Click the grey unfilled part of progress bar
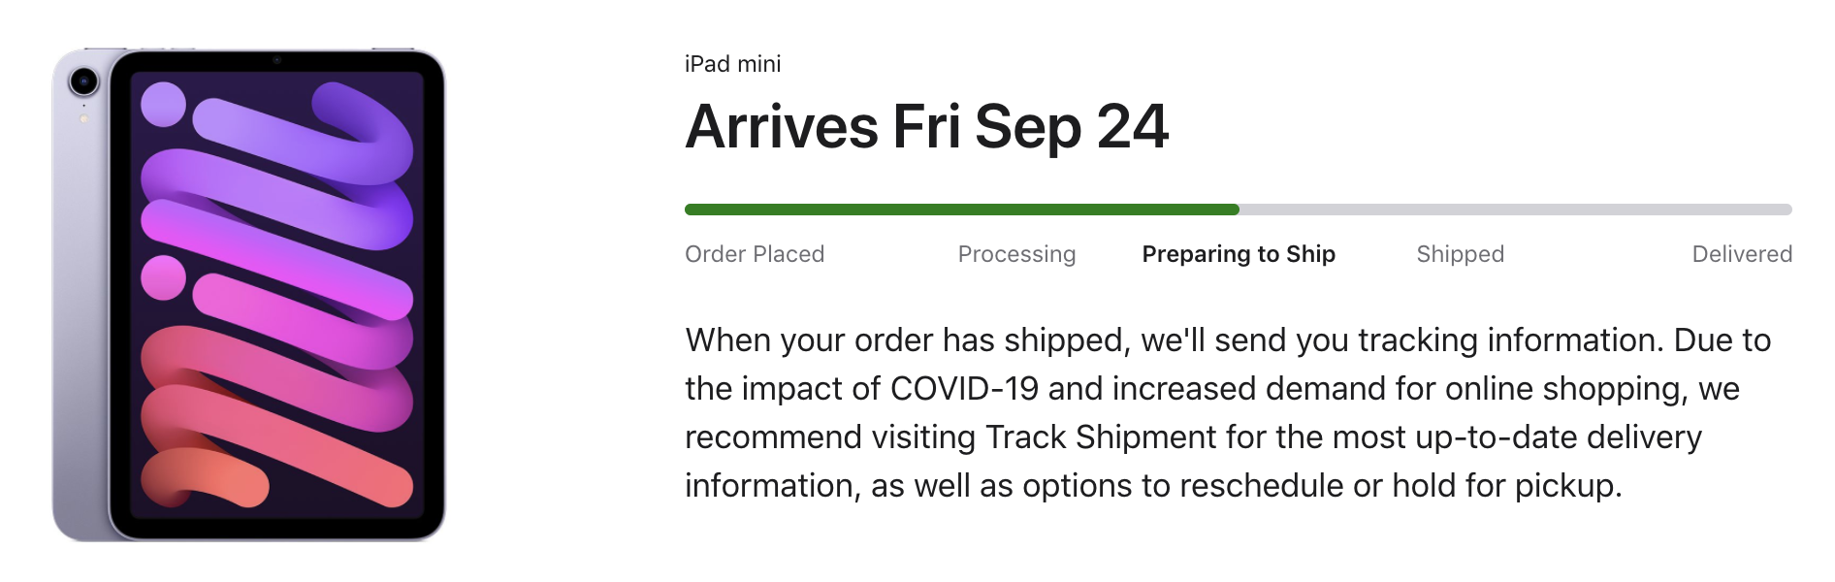This screenshot has width=1835, height=582. click(x=1516, y=210)
